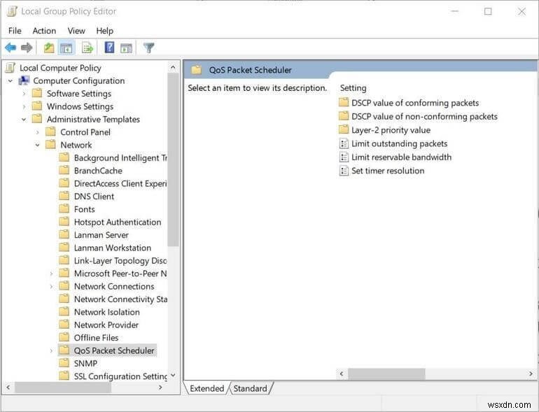This screenshot has height=412, width=539.
Task: Click the Export List toolbar icon
Action: click(x=87, y=48)
